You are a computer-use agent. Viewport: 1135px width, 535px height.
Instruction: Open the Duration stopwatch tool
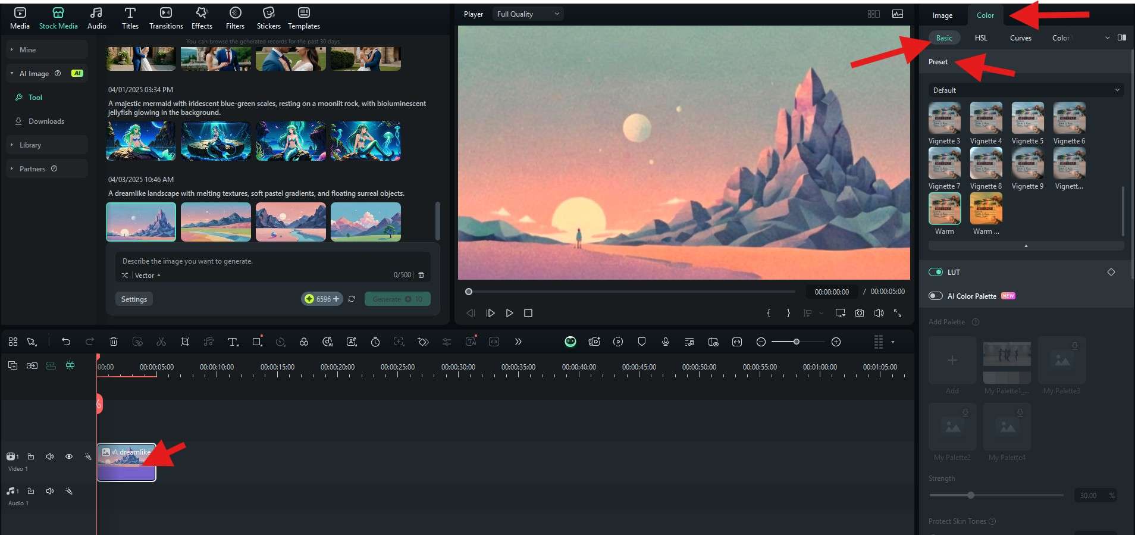(375, 342)
